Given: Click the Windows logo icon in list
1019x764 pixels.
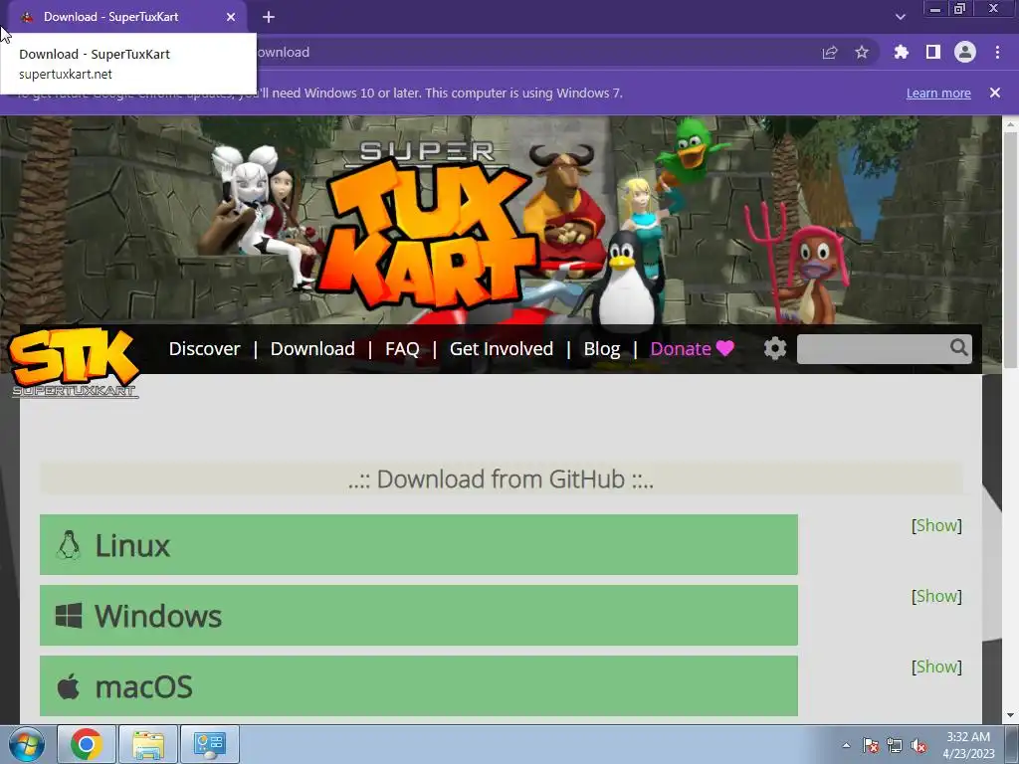Looking at the screenshot, I should [x=69, y=615].
